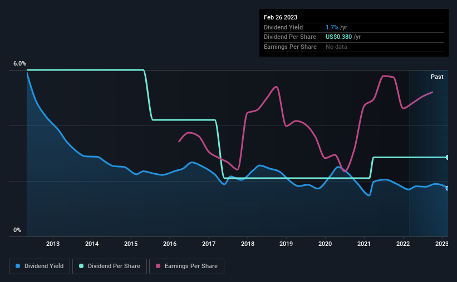The image size is (457, 282).
Task: Click the 1.7% Dividend Yield tooltip value
Action: click(x=332, y=27)
